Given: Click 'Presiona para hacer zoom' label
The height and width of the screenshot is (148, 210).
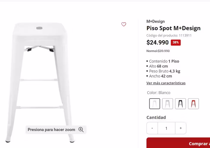Looking at the screenshot, I should [x=51, y=130].
